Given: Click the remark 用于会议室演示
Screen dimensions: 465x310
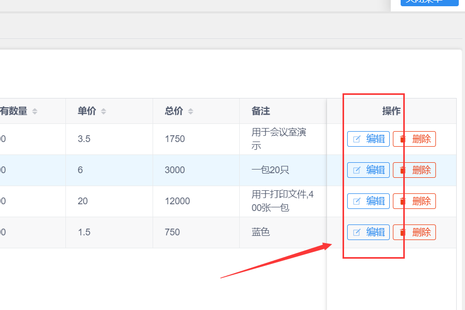Looking at the screenshot, I should (279, 139).
